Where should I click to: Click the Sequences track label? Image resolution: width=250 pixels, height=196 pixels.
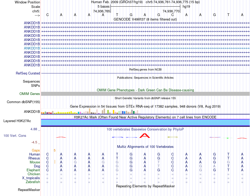point(31,82)
